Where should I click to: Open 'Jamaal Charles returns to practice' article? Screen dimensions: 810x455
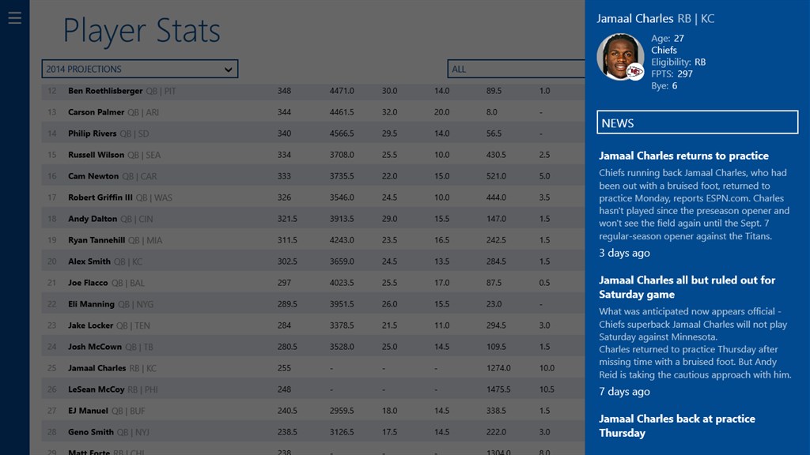click(683, 156)
